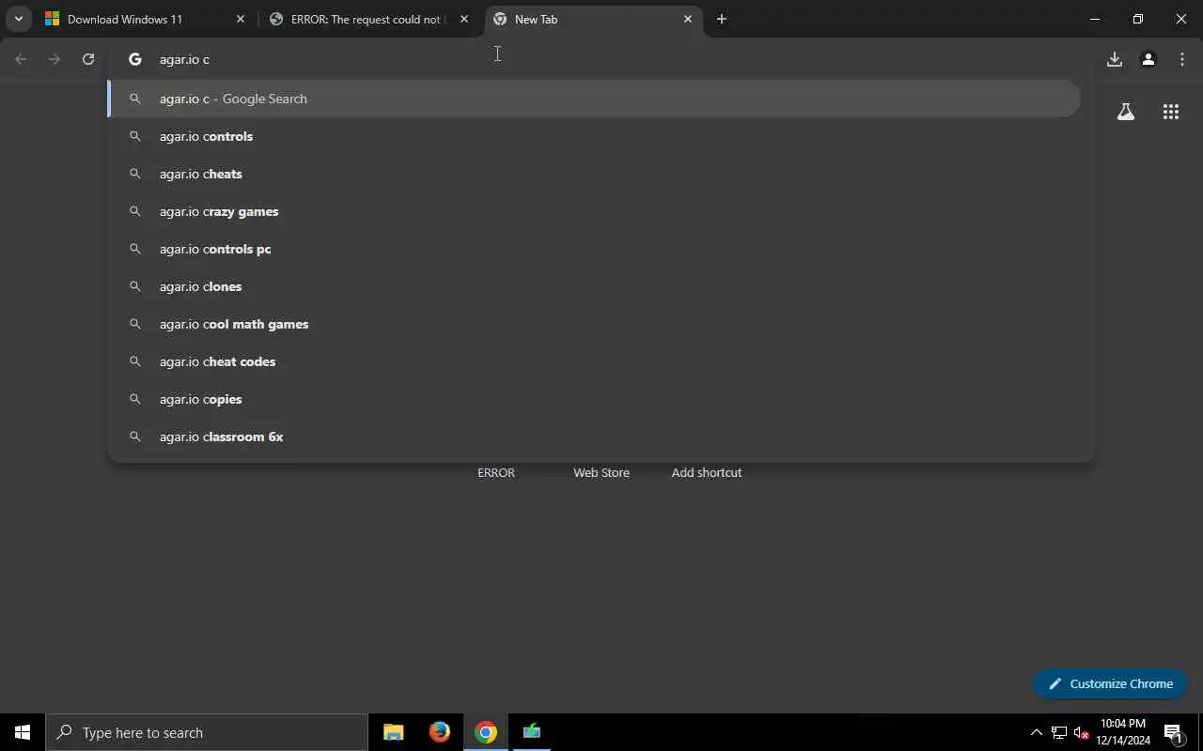Choose agar.io controls suggestion
This screenshot has height=751, width=1203.
pyautogui.click(x=594, y=136)
